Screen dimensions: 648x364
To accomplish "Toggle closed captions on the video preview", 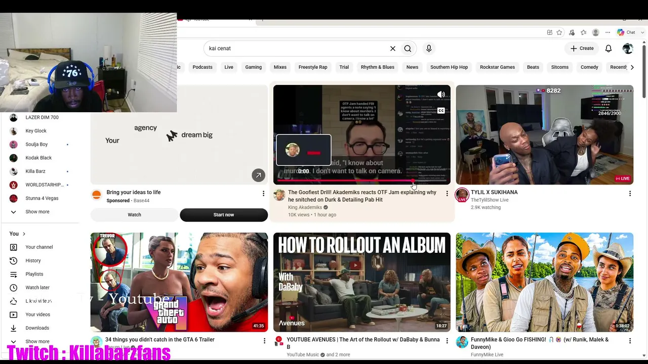I will [441, 111].
